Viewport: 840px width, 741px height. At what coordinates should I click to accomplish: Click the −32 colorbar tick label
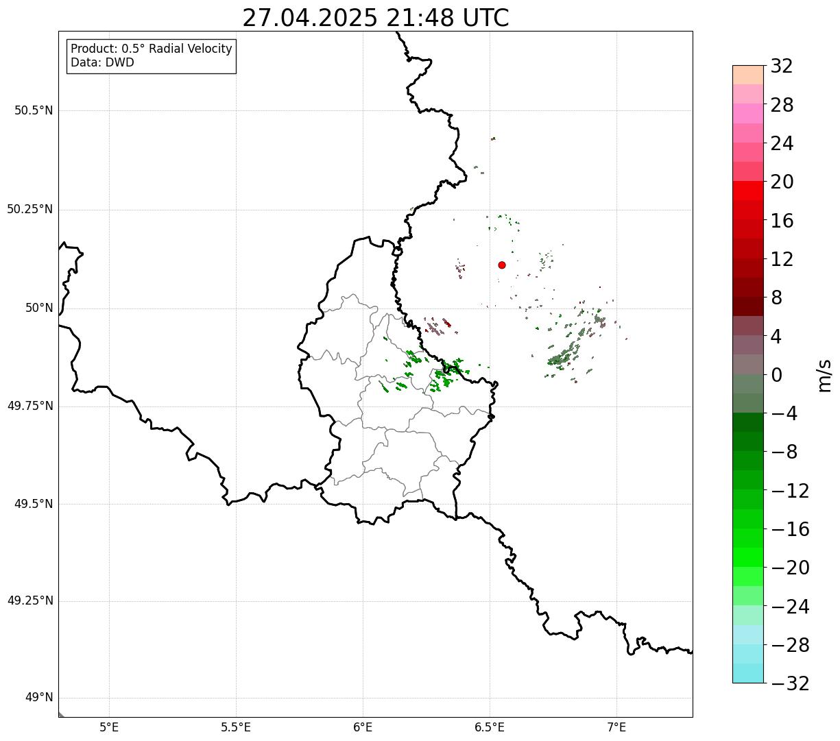point(790,683)
